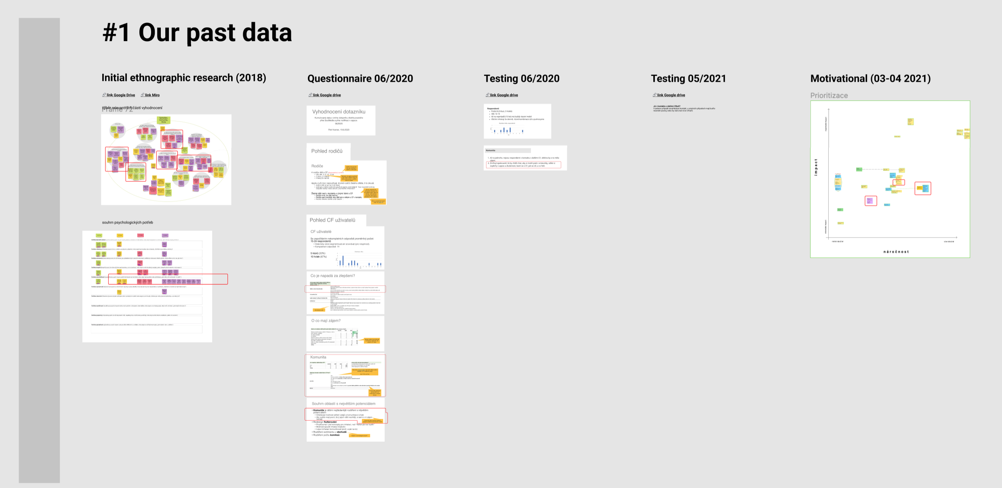The height and width of the screenshot is (488, 1002).
Task: Open link Google Drive under Initial ethnographic research
Action: tap(120, 95)
